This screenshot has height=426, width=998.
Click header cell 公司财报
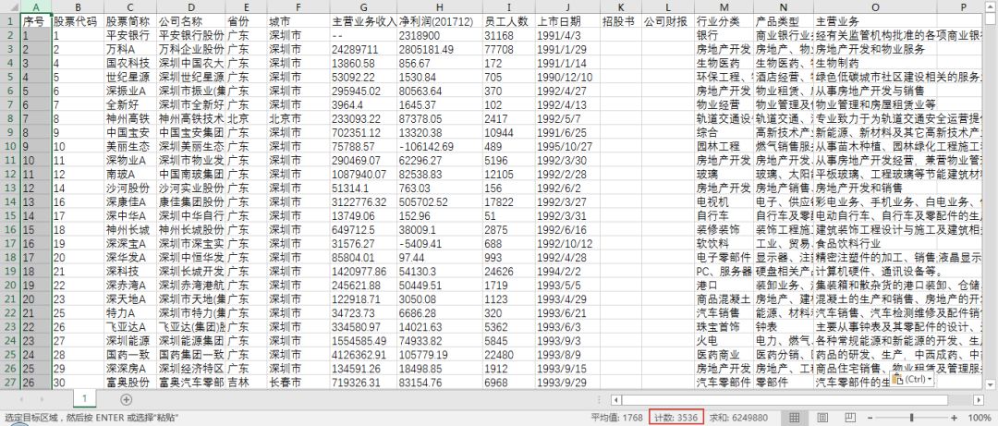667,21
